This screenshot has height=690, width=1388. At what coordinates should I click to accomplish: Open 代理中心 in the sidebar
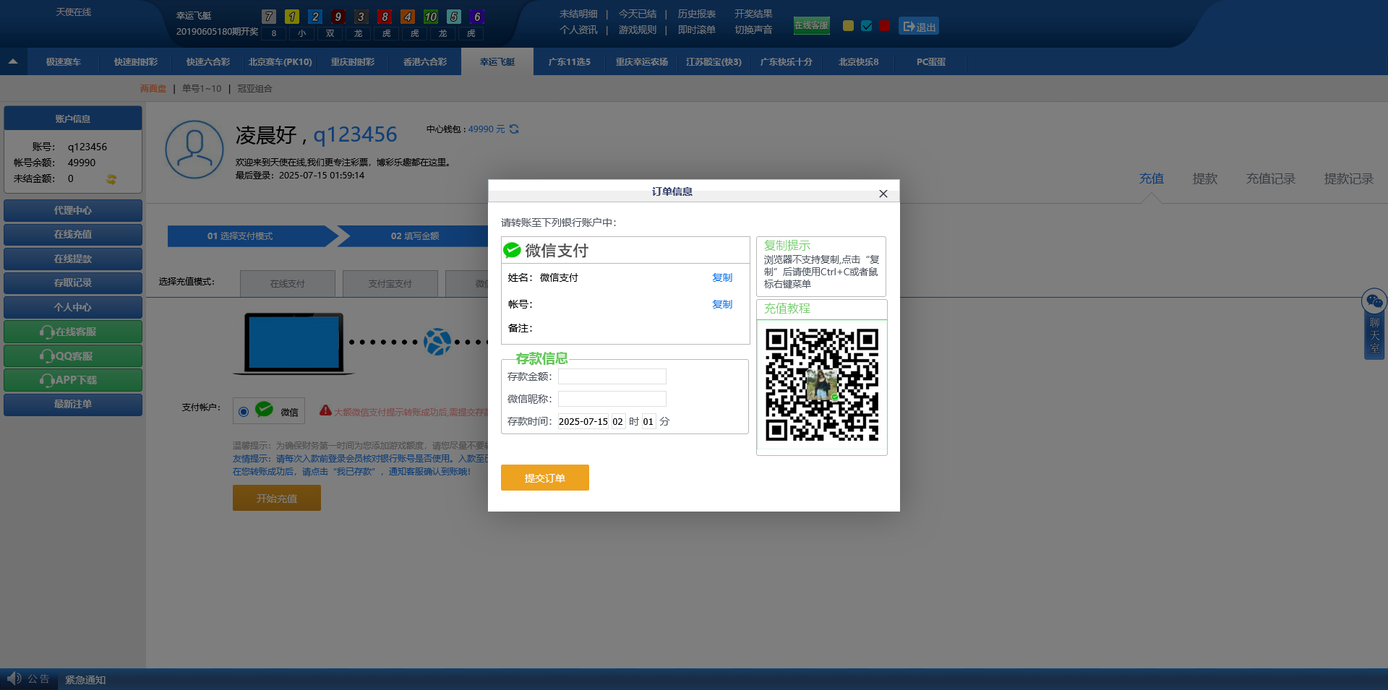tap(73, 210)
